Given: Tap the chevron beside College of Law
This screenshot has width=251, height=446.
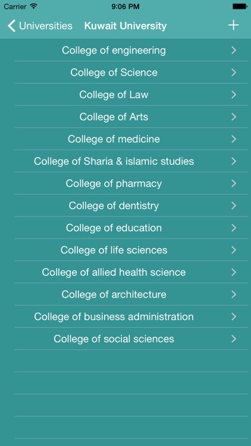Looking at the screenshot, I should click(x=234, y=95).
